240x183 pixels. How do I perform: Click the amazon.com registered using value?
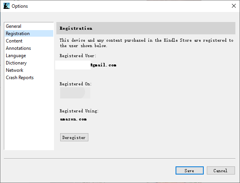tap(73, 119)
